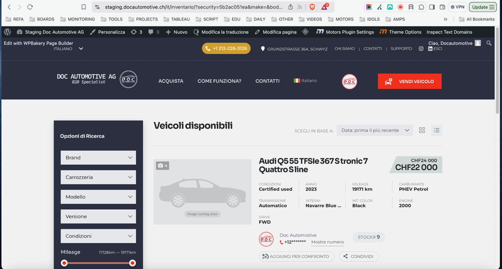Image resolution: width=502 pixels, height=269 pixels.
Task: Open Motors Plugin Settings
Action: 345,32
